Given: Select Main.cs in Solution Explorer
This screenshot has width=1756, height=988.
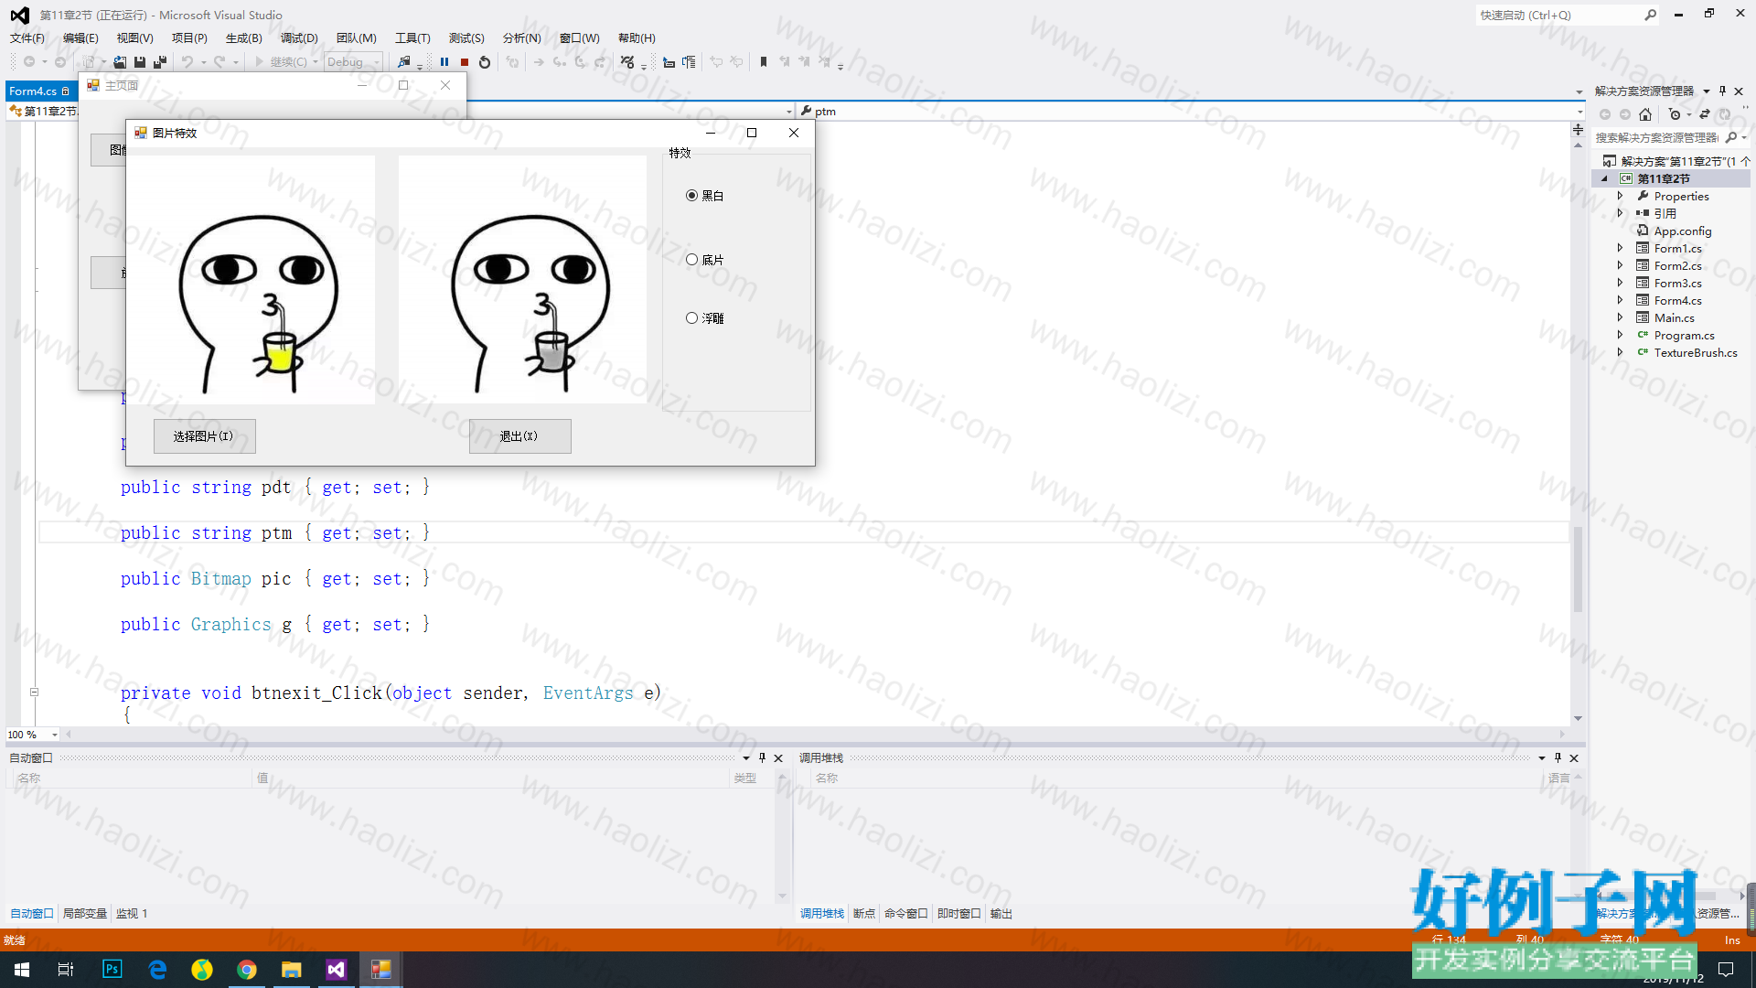Looking at the screenshot, I should (x=1674, y=317).
